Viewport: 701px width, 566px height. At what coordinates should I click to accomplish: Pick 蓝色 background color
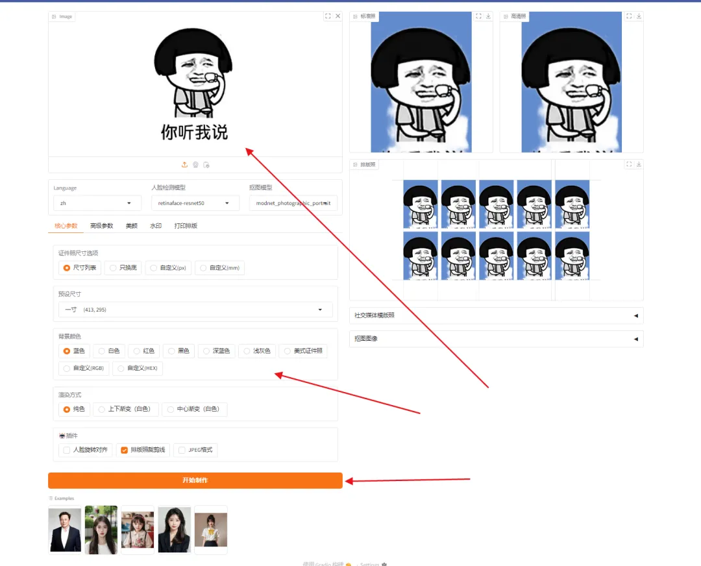(74, 351)
